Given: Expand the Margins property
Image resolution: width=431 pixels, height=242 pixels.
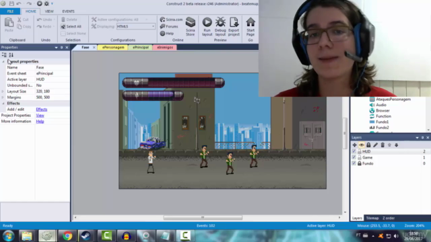Looking at the screenshot, I should (x=3, y=97).
